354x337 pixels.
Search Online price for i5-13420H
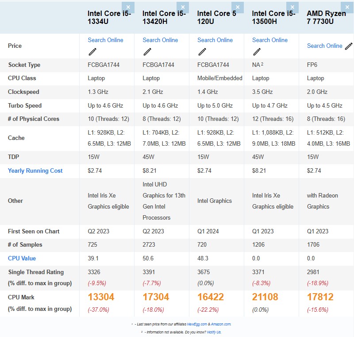[160, 40]
